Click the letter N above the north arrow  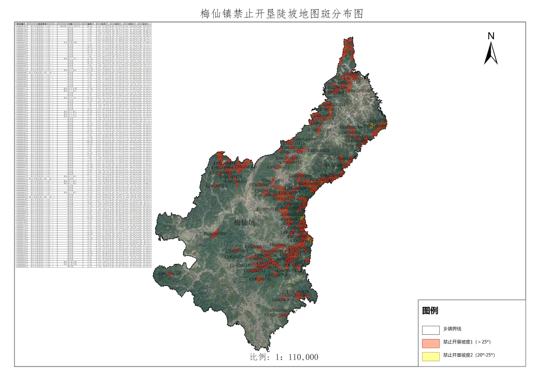[x=491, y=36]
